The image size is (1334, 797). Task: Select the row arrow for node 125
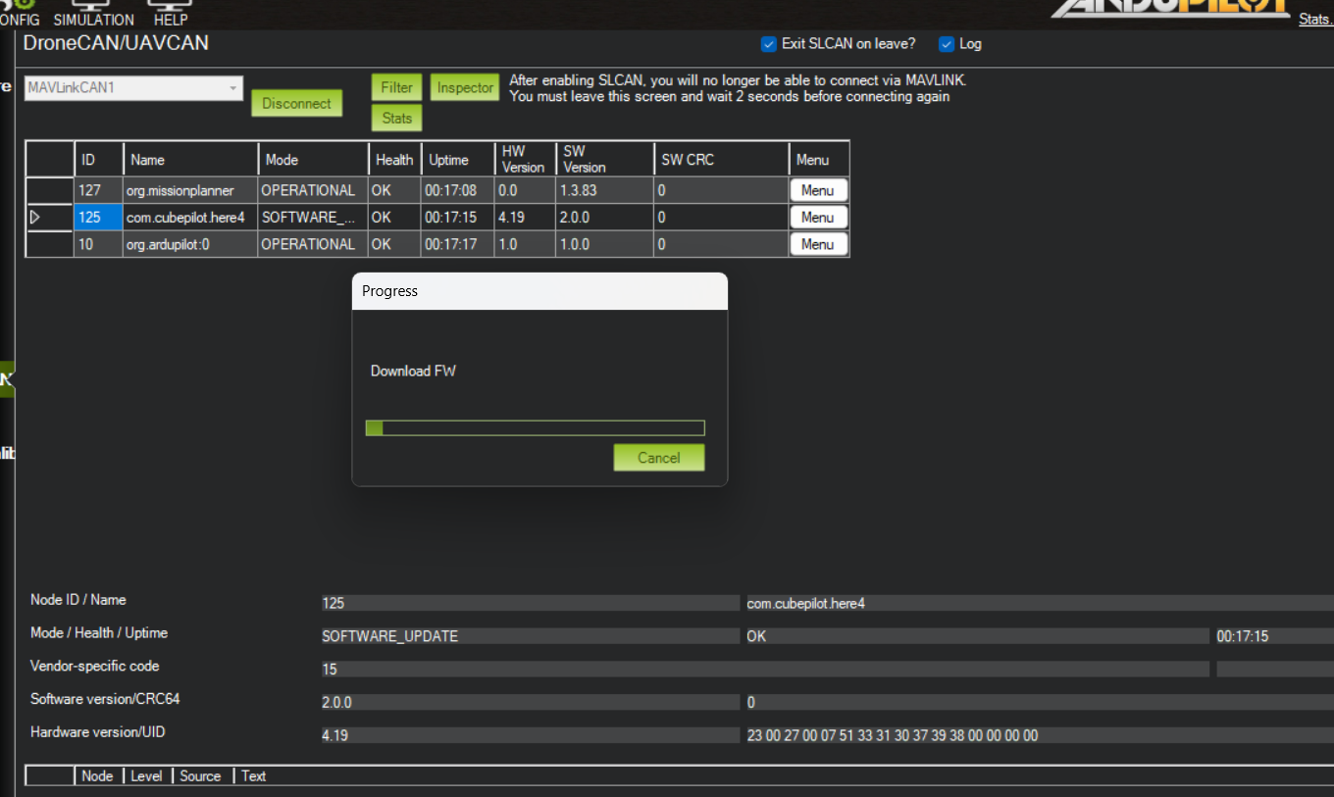pos(36,218)
